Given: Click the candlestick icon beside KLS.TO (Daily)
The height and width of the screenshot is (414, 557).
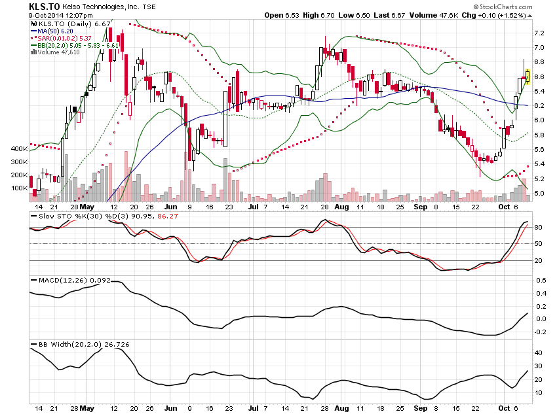Looking at the screenshot, I should pos(33,24).
